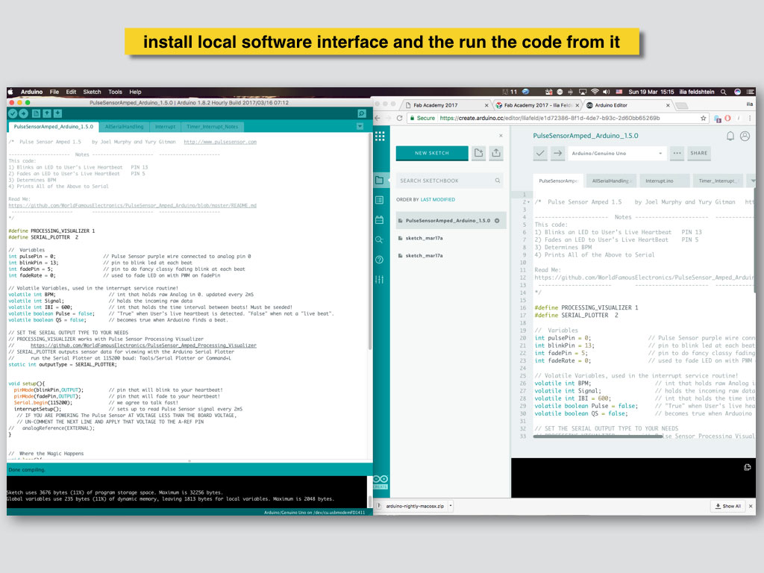Open the Apple menu
The image size is (764, 573).
(11, 92)
